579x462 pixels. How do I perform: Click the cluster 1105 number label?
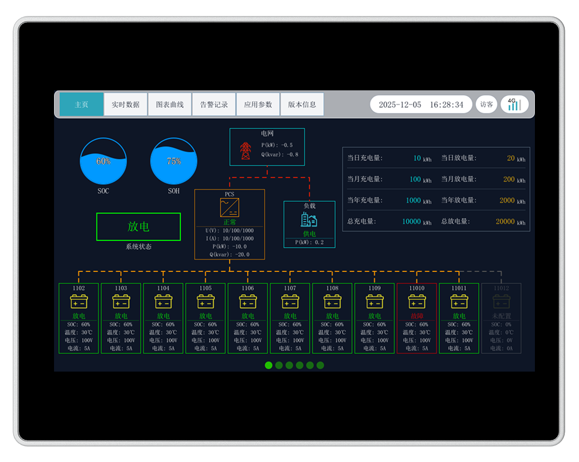click(206, 288)
